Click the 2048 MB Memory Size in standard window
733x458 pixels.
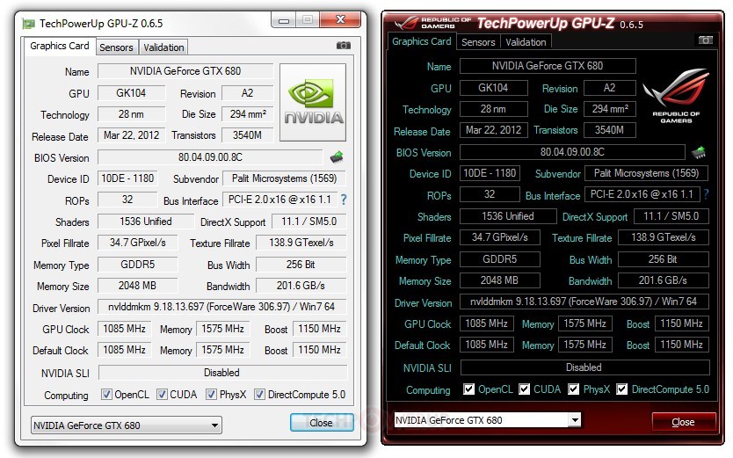click(138, 286)
